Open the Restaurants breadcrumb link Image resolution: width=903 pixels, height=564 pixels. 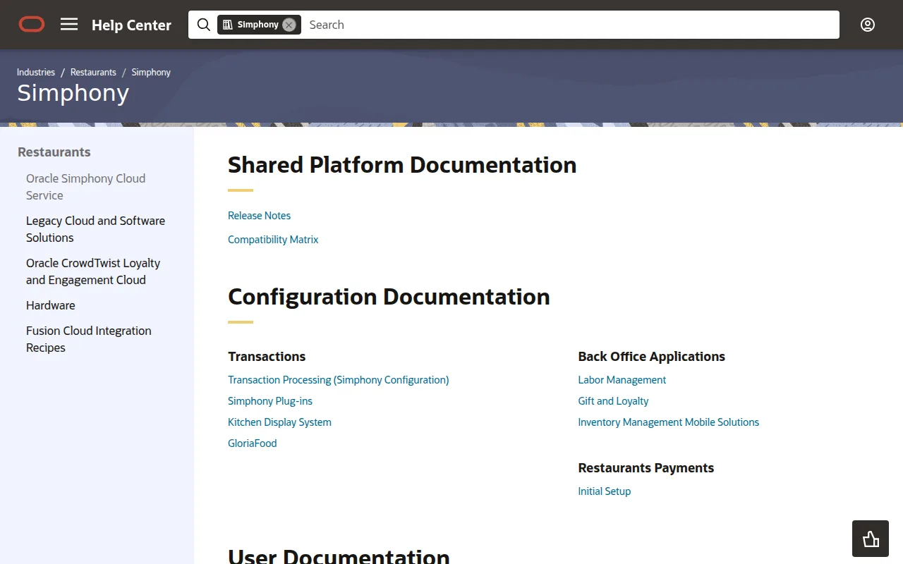pos(93,72)
